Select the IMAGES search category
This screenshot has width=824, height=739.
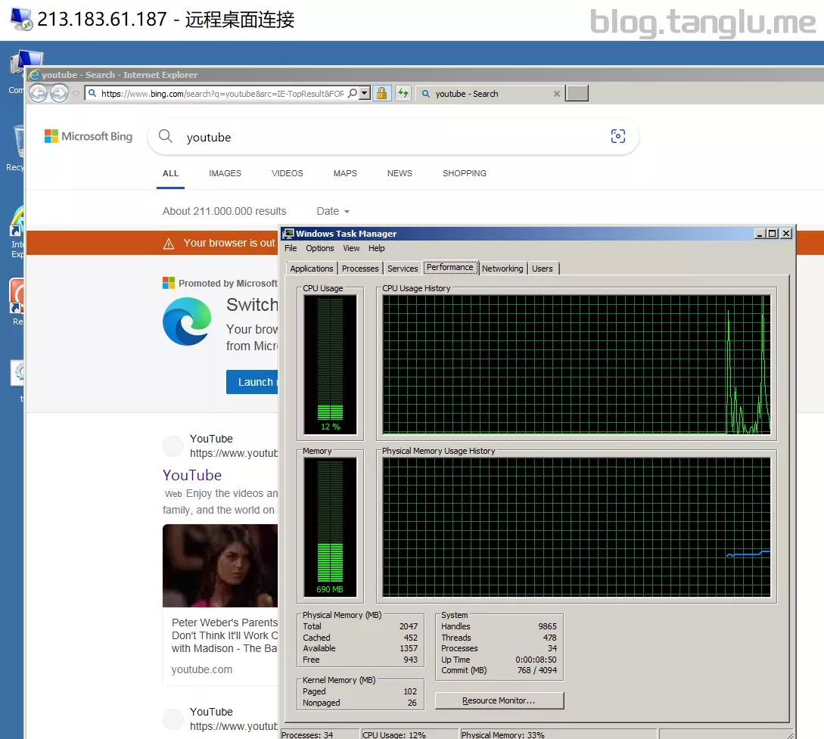click(x=225, y=173)
